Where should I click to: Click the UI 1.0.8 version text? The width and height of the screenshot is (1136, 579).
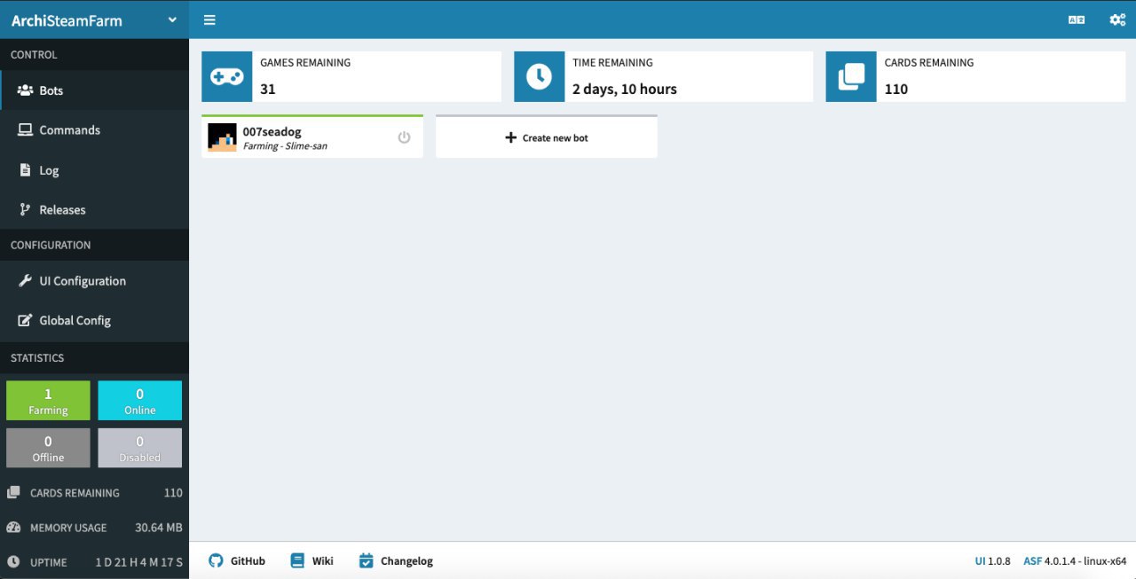point(992,561)
